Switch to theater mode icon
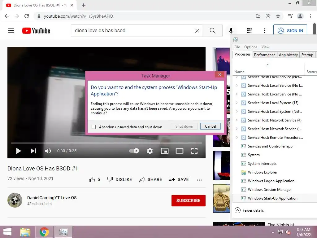 coord(180,151)
